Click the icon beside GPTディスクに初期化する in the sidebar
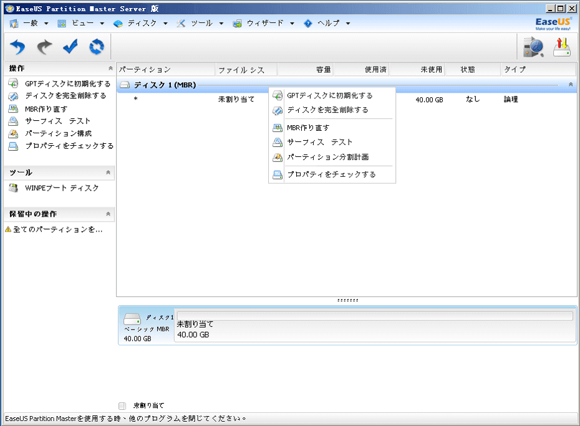Image resolution: width=580 pixels, height=426 pixels. pyautogui.click(x=13, y=83)
